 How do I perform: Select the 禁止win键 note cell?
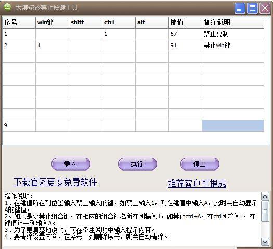tap(233, 45)
